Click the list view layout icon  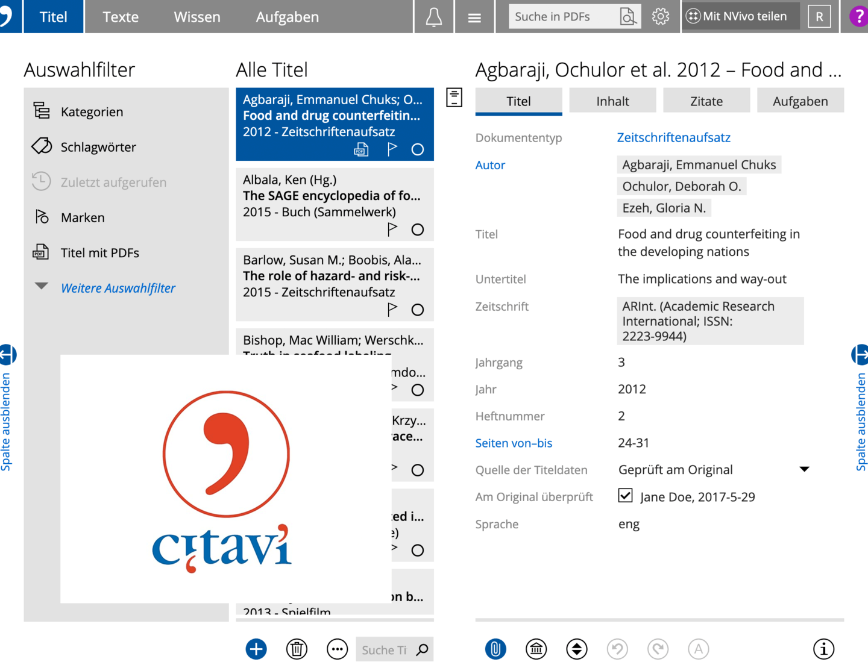click(454, 98)
